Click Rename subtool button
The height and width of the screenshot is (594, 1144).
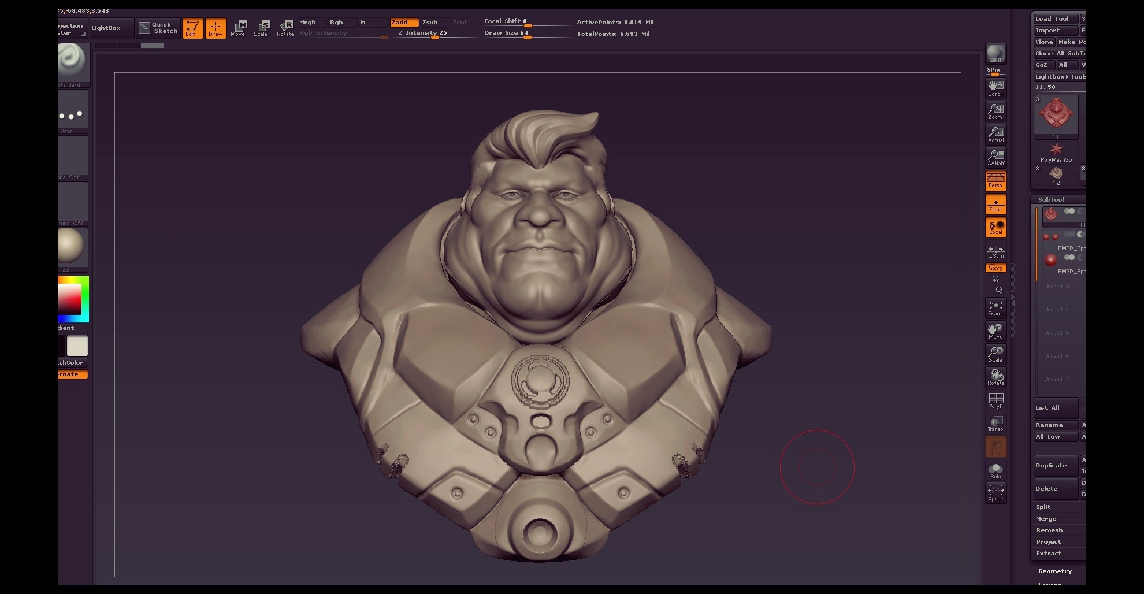pos(1056,425)
